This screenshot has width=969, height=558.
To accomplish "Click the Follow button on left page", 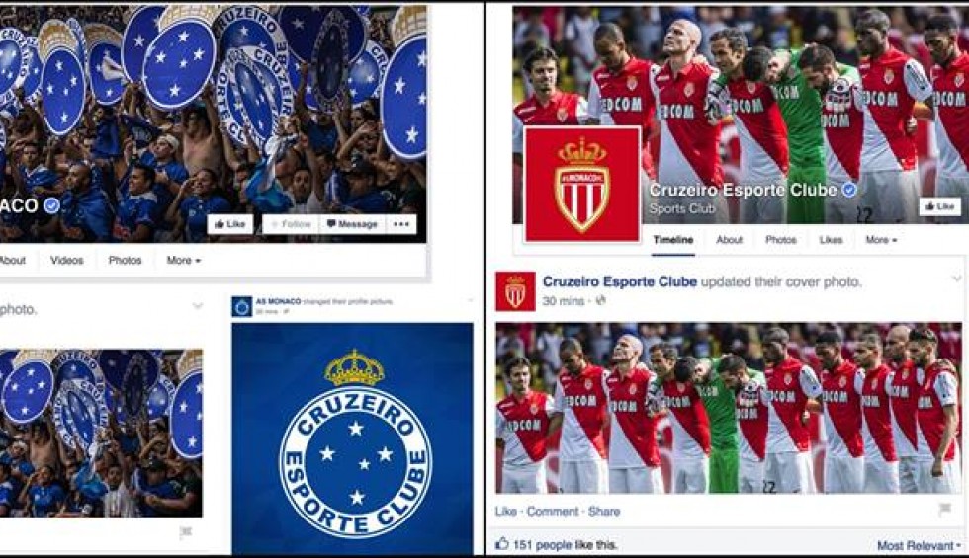I will [x=291, y=224].
